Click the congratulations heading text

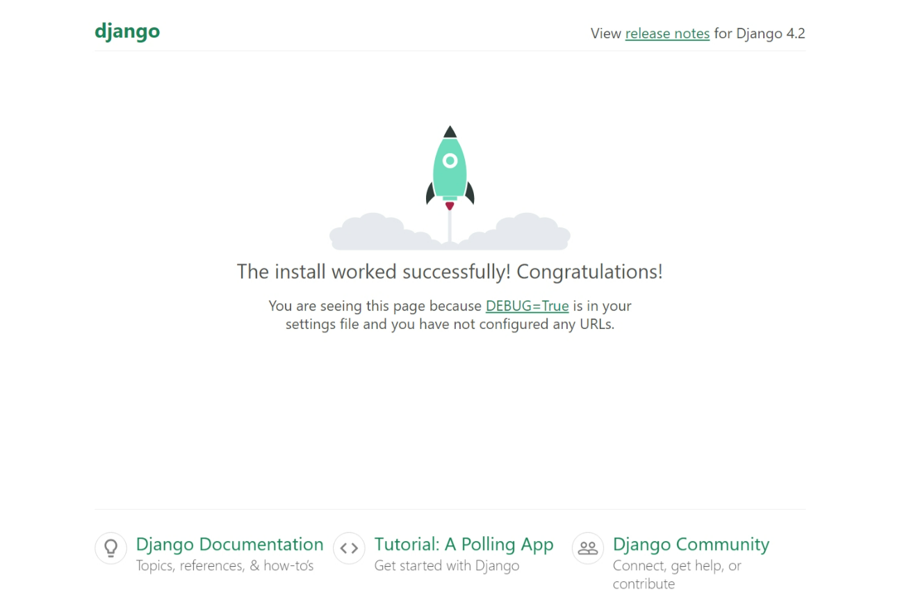[450, 272]
